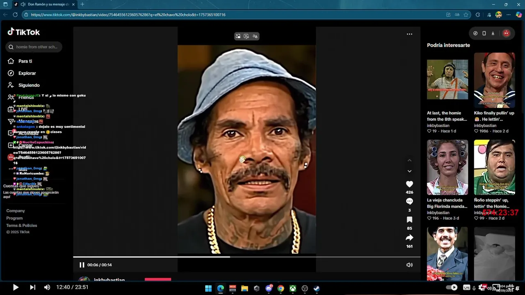Click the download app icon top-right
525x295 pixels.
[493, 33]
